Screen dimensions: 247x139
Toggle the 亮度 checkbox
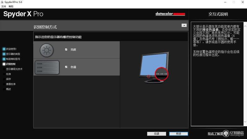[66, 50]
